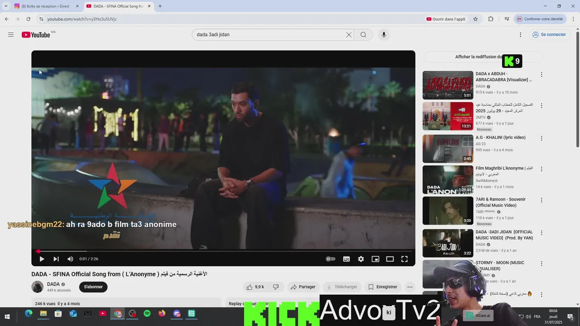Open media controls icon in toolbar

click(507, 19)
